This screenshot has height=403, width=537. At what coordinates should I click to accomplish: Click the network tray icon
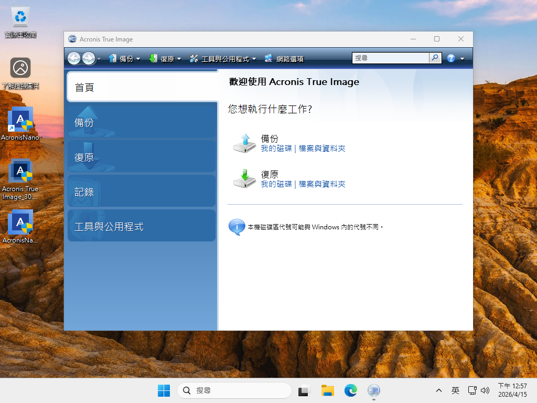tap(472, 390)
